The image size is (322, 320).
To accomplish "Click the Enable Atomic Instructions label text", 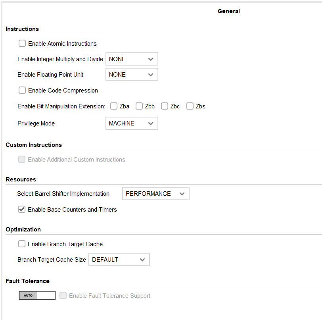I will pos(62,44).
